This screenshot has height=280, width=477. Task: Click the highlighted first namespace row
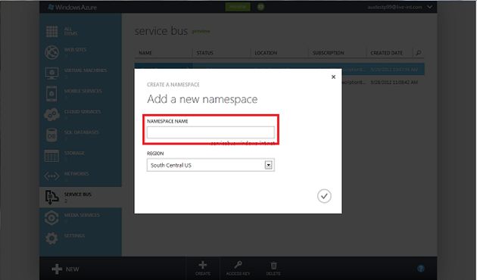tap(279, 70)
